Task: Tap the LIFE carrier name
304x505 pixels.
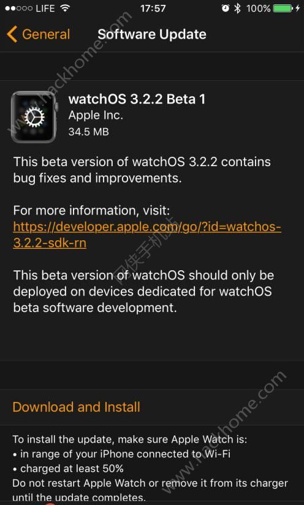Action: pyautogui.click(x=45, y=9)
